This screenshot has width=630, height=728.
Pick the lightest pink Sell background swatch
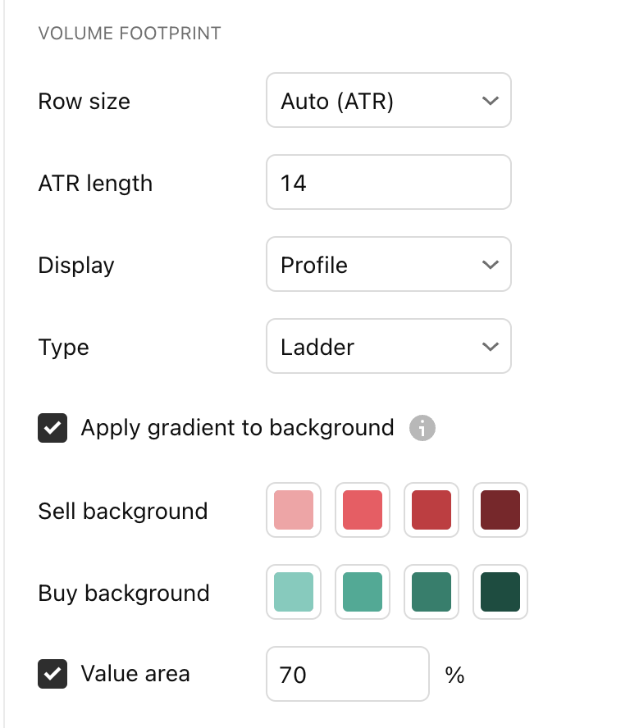tap(294, 510)
